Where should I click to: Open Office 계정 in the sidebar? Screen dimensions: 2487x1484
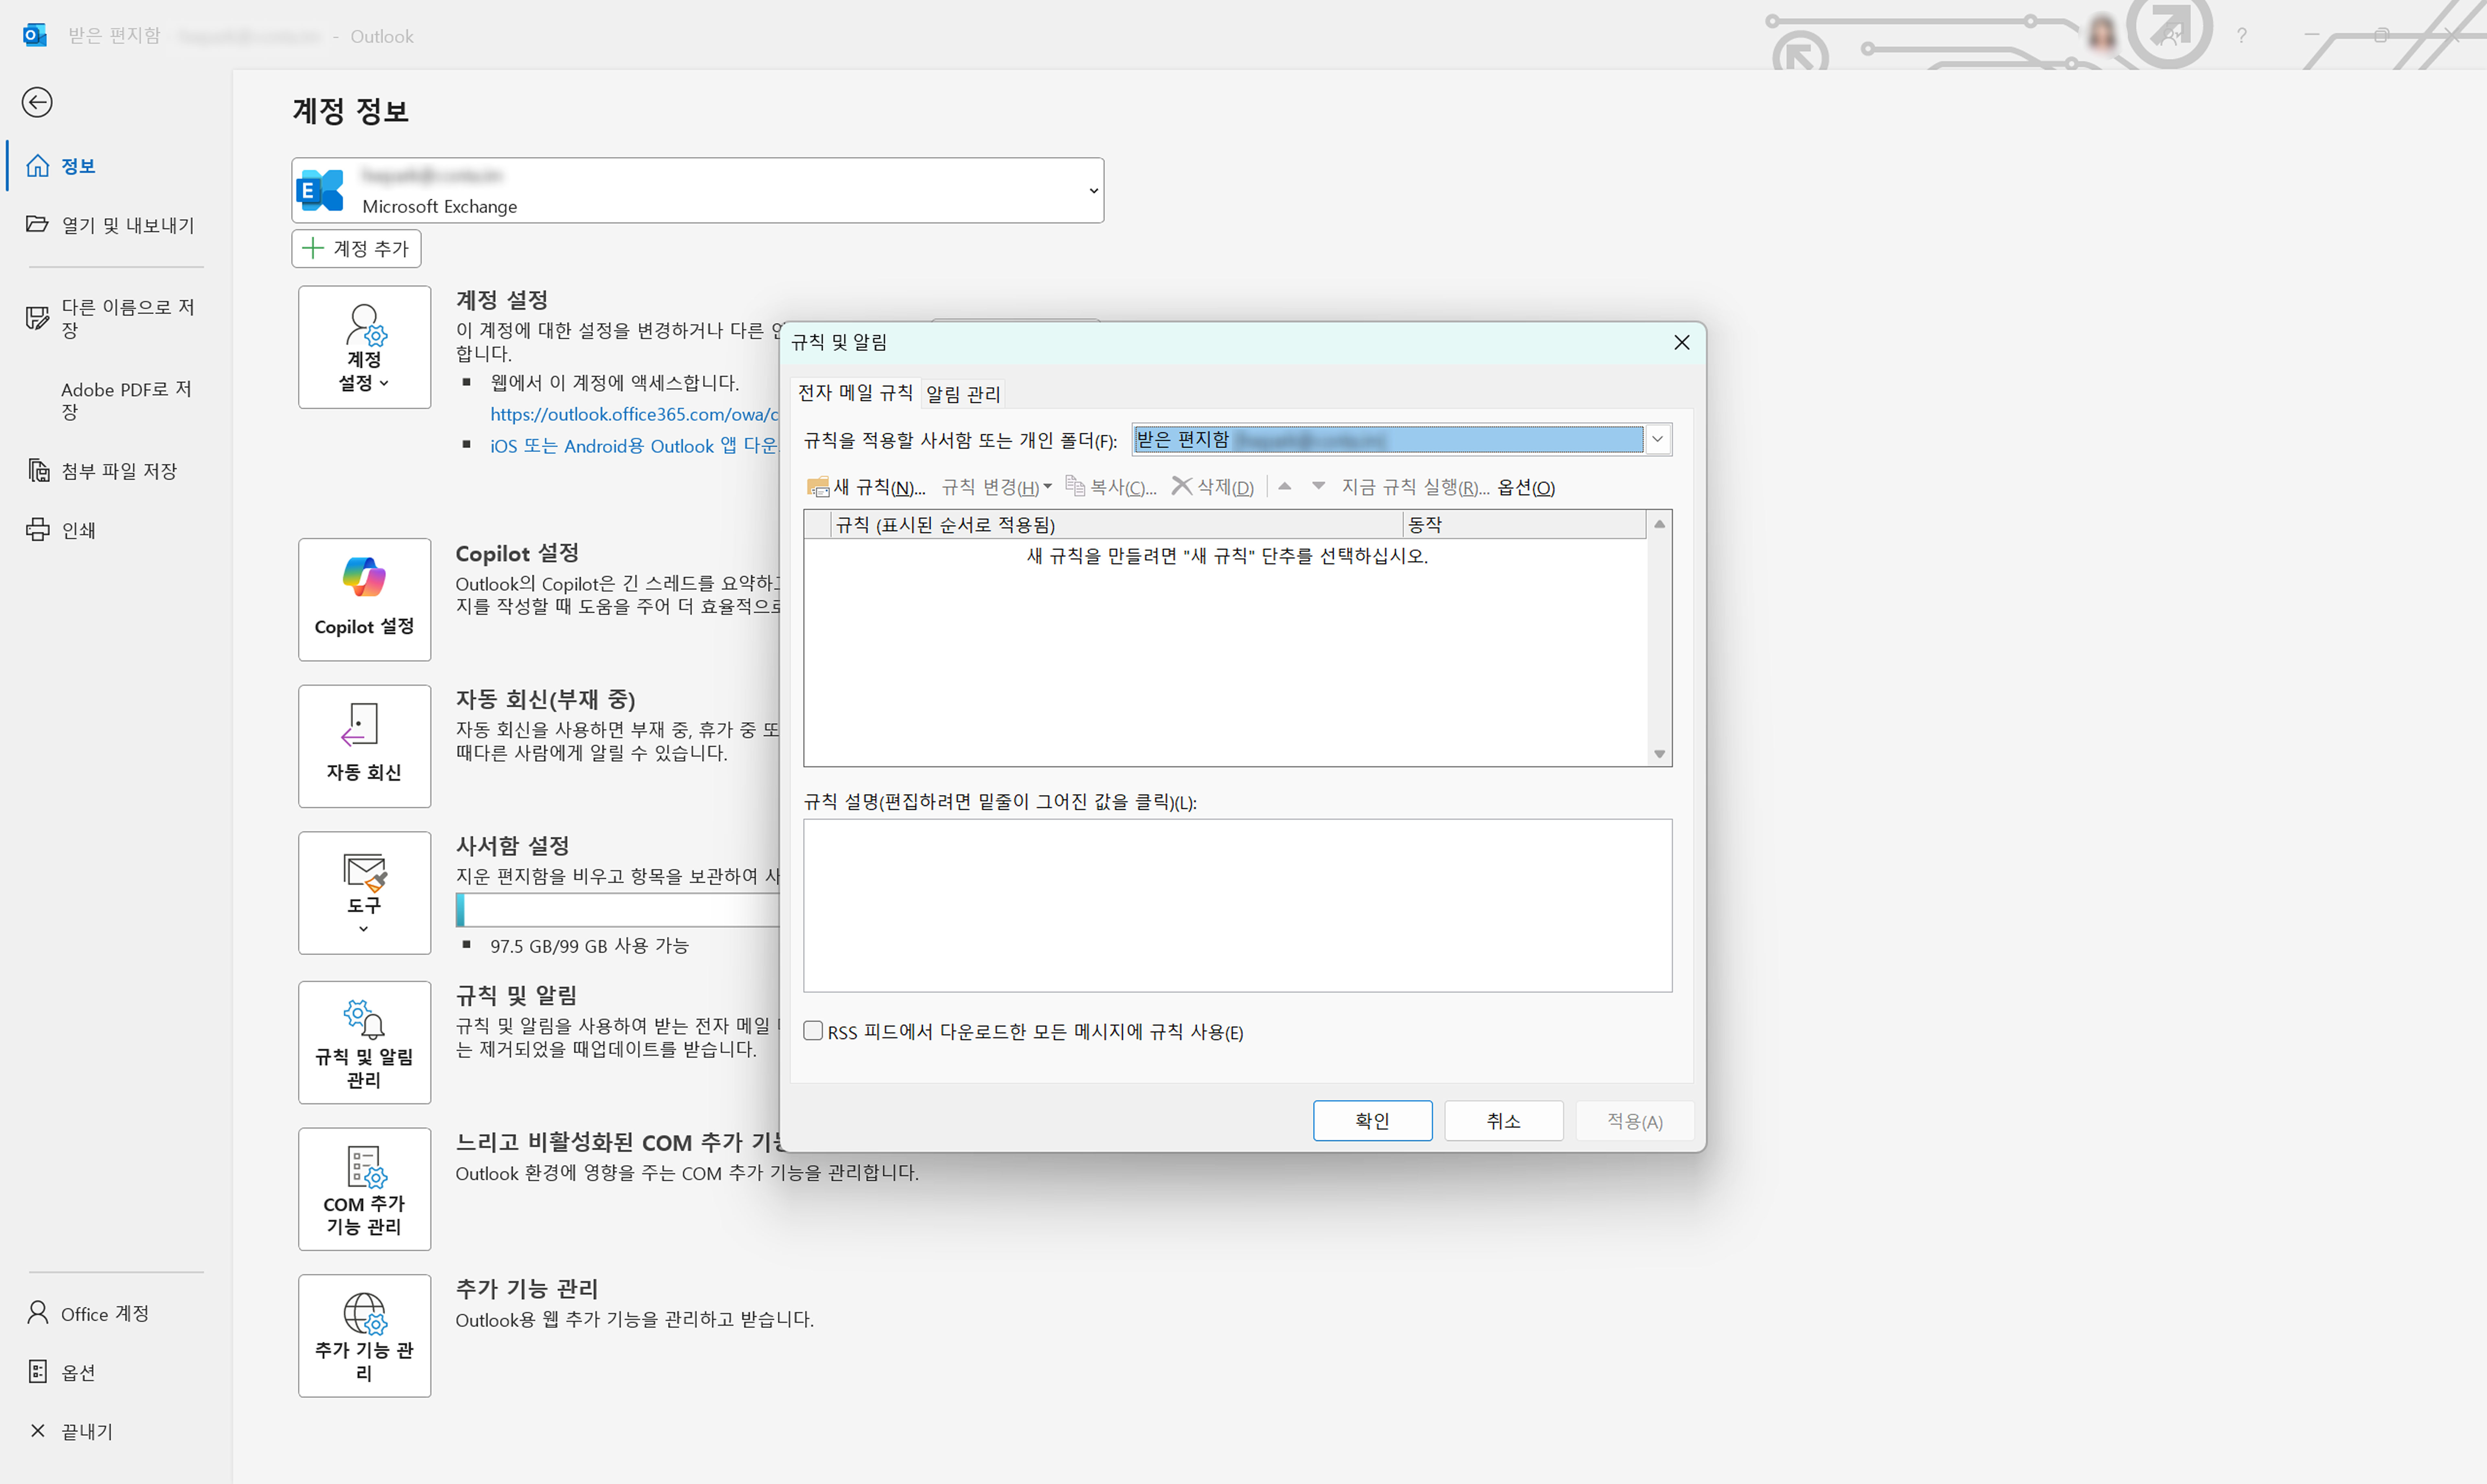[88, 1313]
